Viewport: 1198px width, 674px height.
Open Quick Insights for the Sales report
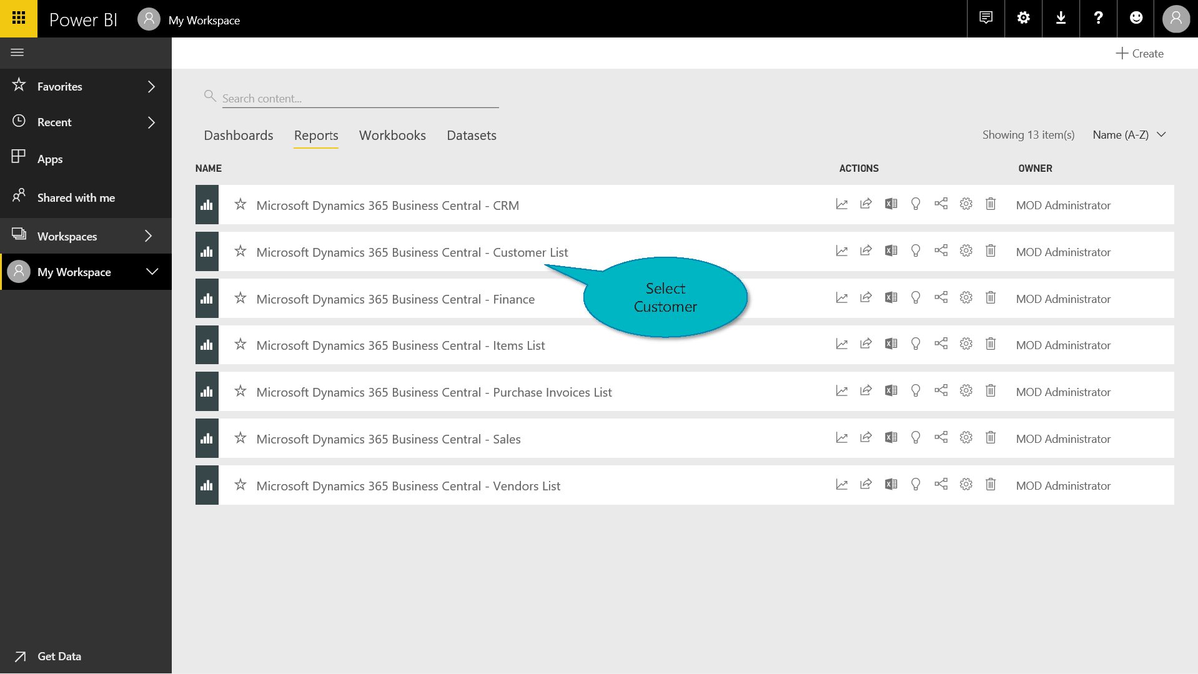coord(916,438)
